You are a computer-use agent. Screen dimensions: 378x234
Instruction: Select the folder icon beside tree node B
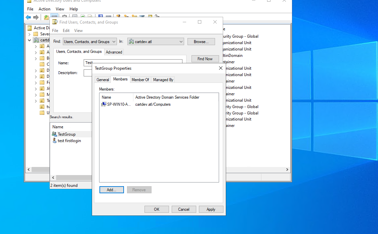pos(42,58)
